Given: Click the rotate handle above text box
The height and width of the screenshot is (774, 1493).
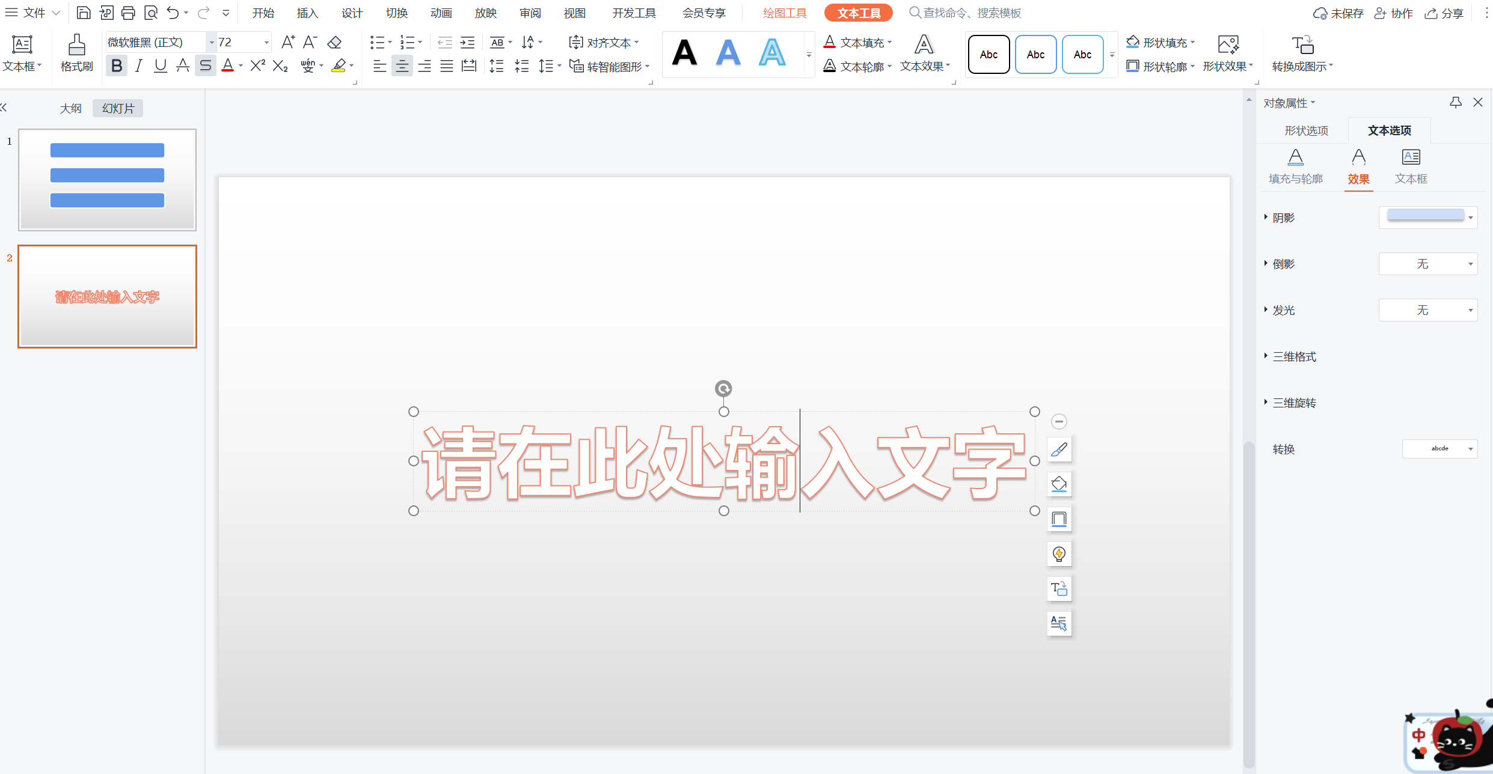Looking at the screenshot, I should (723, 389).
